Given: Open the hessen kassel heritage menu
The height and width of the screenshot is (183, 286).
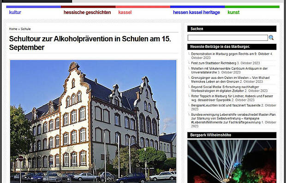Looking at the screenshot, I should [x=197, y=12].
